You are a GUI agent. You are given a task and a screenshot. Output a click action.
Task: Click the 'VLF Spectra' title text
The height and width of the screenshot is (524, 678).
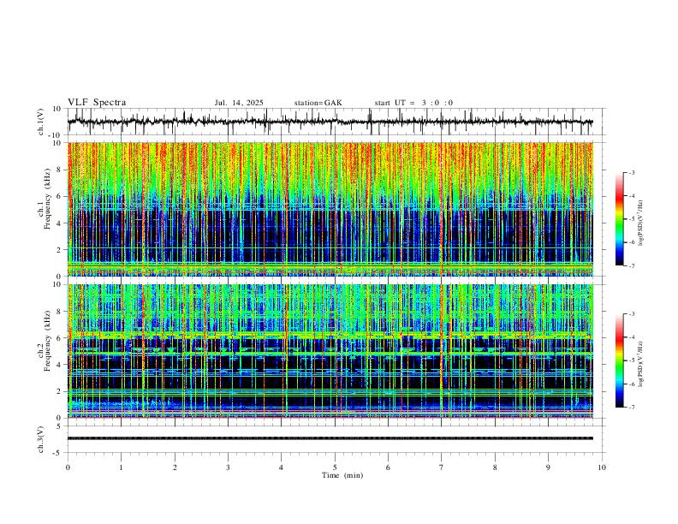(97, 103)
